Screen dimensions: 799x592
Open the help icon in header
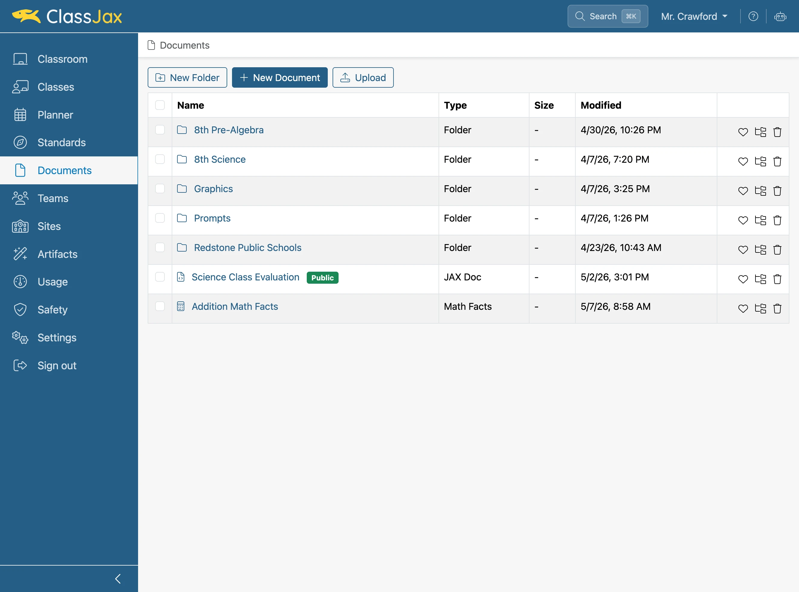point(753,17)
